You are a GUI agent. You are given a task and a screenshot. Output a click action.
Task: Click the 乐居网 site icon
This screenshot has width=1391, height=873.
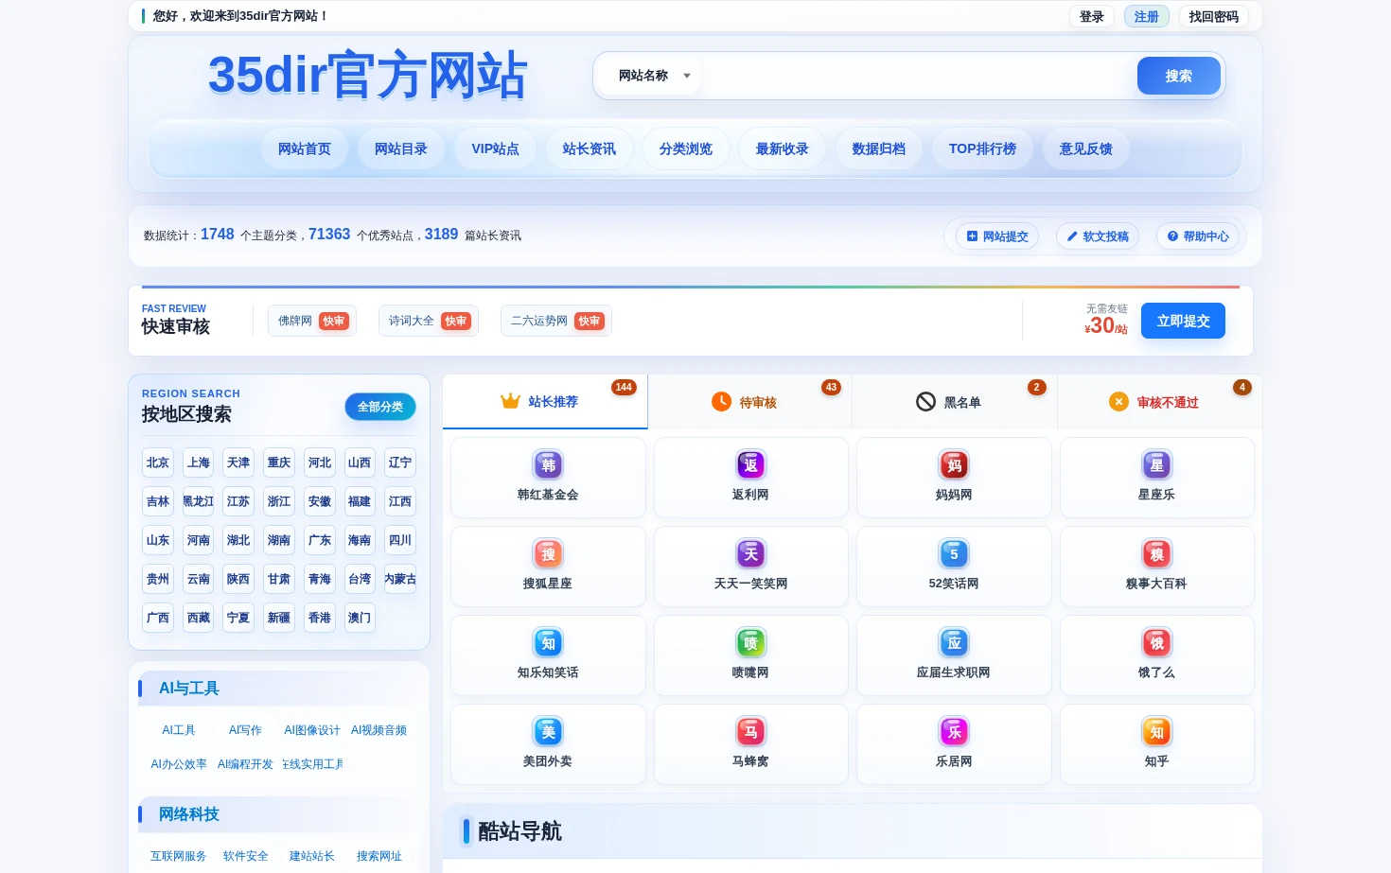pos(954,731)
